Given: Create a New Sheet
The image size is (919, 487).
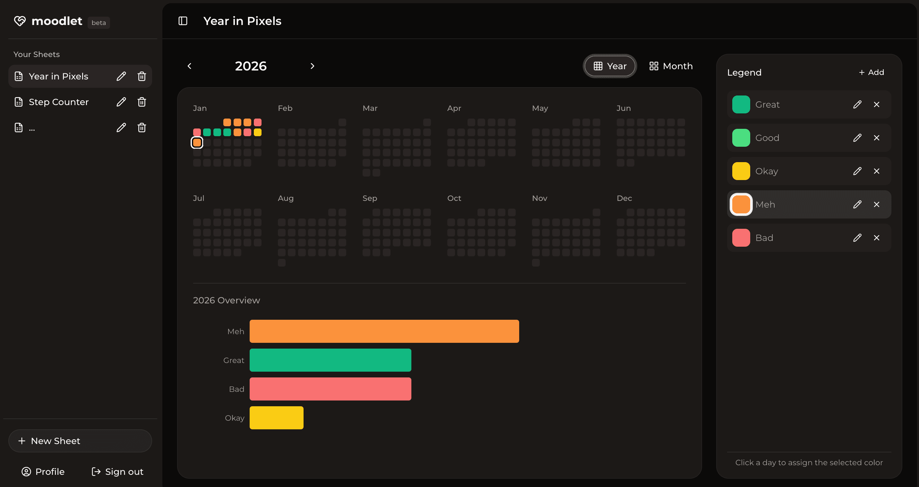Looking at the screenshot, I should tap(80, 441).
